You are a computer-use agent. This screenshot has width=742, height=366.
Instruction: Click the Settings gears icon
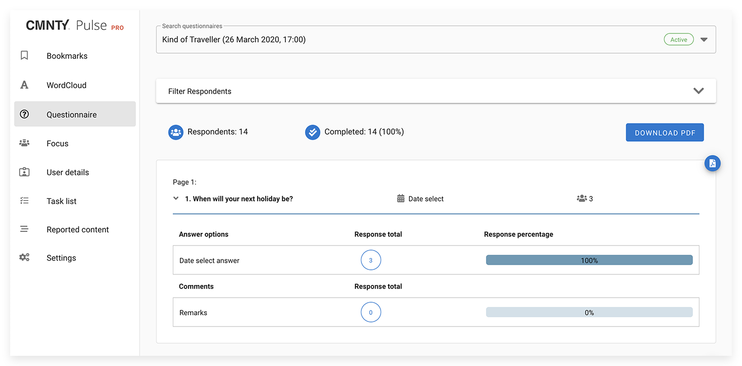pyautogui.click(x=24, y=258)
